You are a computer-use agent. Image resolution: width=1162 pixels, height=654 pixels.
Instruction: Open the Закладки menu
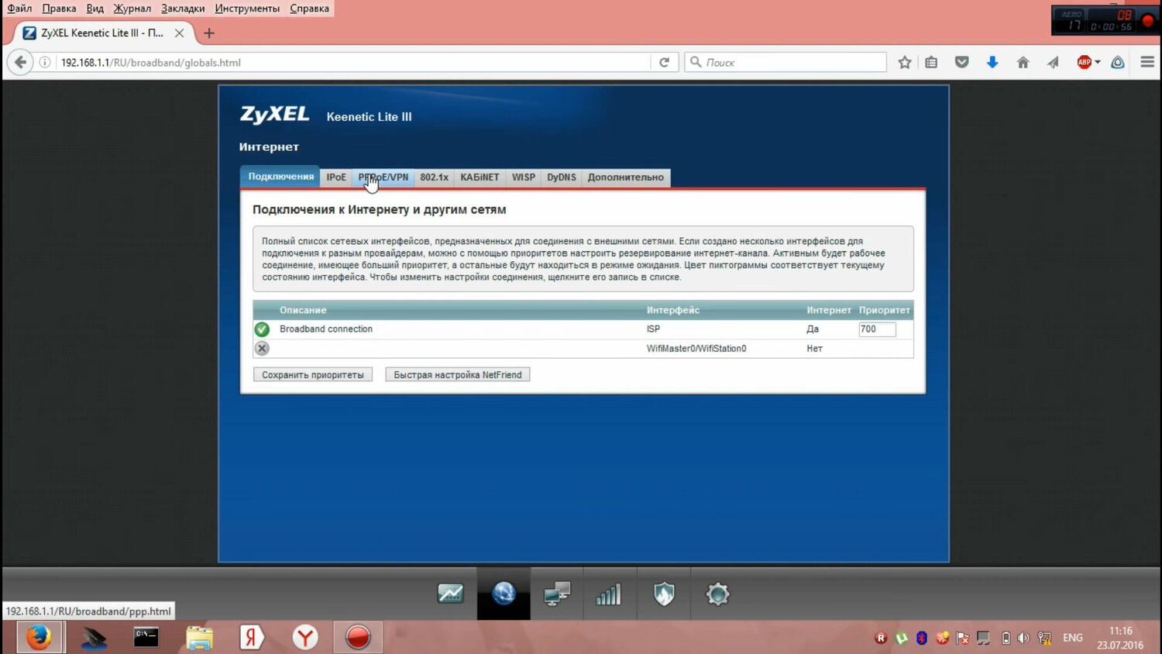183,9
